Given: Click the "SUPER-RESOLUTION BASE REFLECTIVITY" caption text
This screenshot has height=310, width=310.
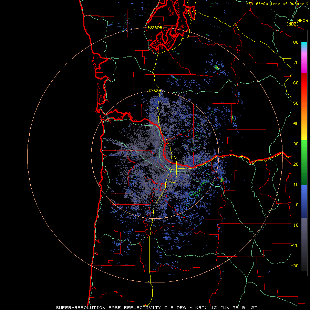Looking at the screenshot, I should click(108, 308).
